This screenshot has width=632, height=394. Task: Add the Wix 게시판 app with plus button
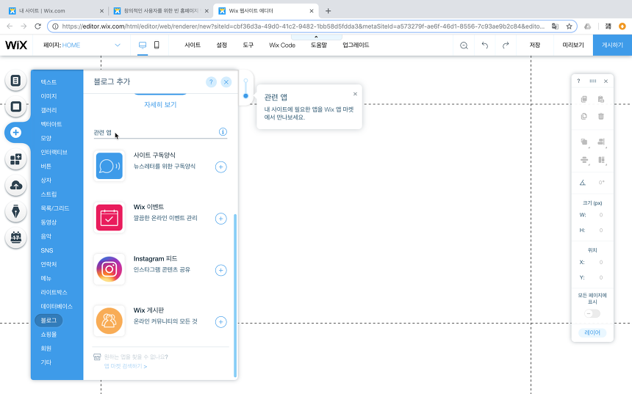click(221, 322)
